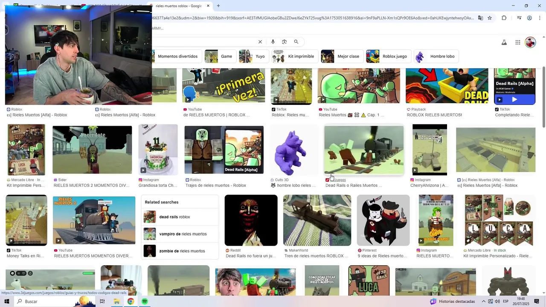Open related search dead rails roblox

click(x=180, y=217)
